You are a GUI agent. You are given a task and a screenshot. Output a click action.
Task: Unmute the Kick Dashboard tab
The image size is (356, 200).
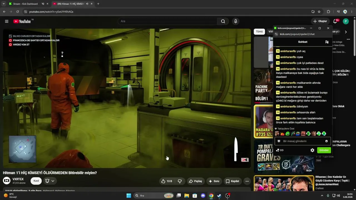(43, 4)
